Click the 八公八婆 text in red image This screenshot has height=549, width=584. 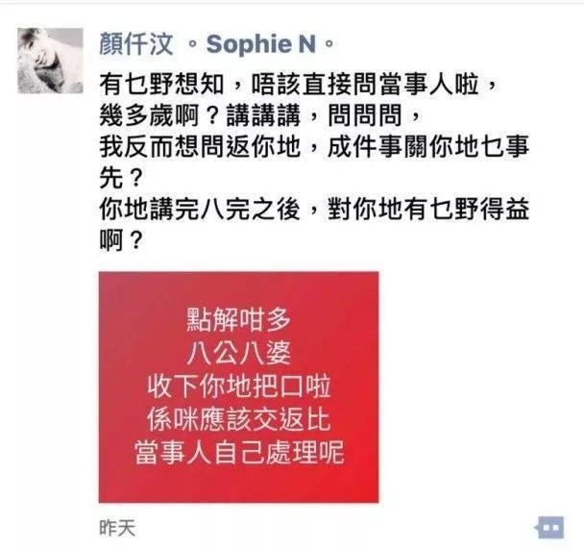[238, 353]
